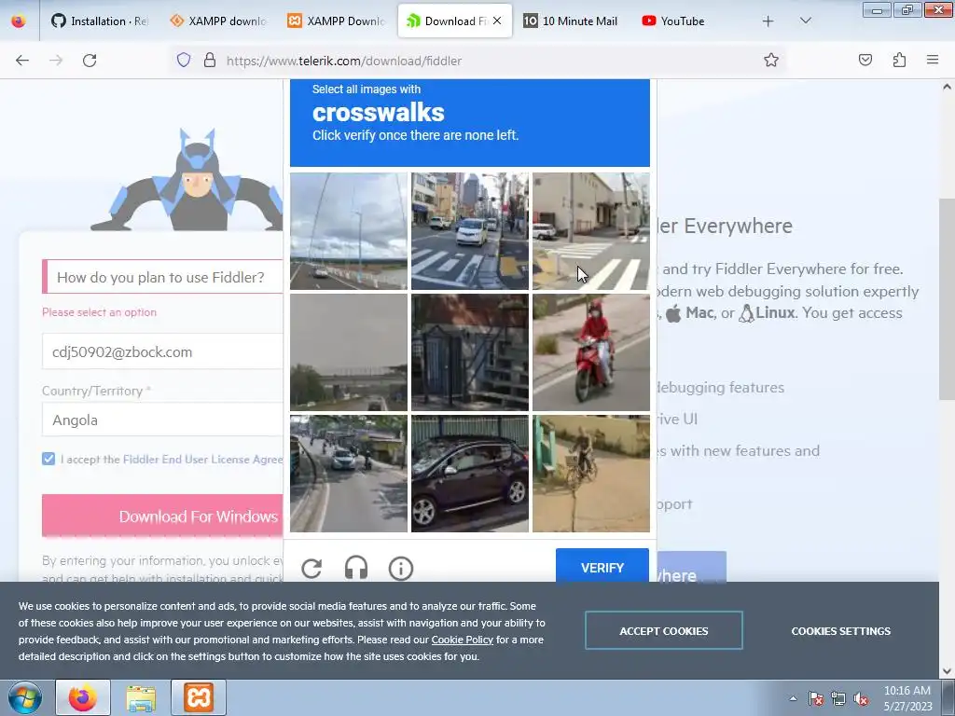
Task: Click the scrollbar down arrow
Action: 947,671
